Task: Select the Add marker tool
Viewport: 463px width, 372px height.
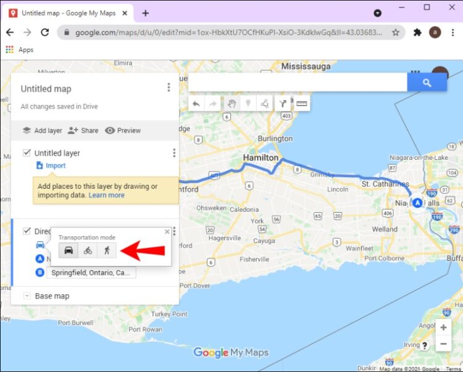Action: (x=248, y=104)
